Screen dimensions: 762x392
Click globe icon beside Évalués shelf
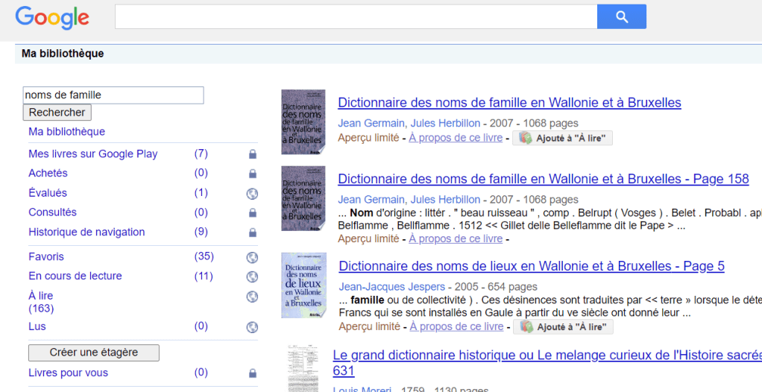click(x=252, y=194)
